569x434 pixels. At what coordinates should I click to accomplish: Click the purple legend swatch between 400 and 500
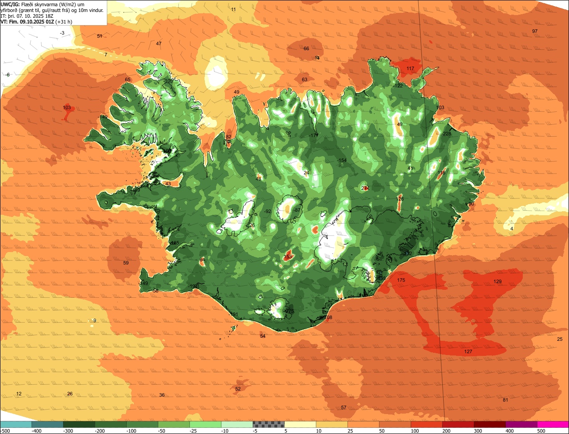521,424
